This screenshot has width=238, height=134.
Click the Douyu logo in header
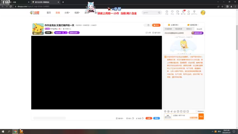[x=35, y=13]
